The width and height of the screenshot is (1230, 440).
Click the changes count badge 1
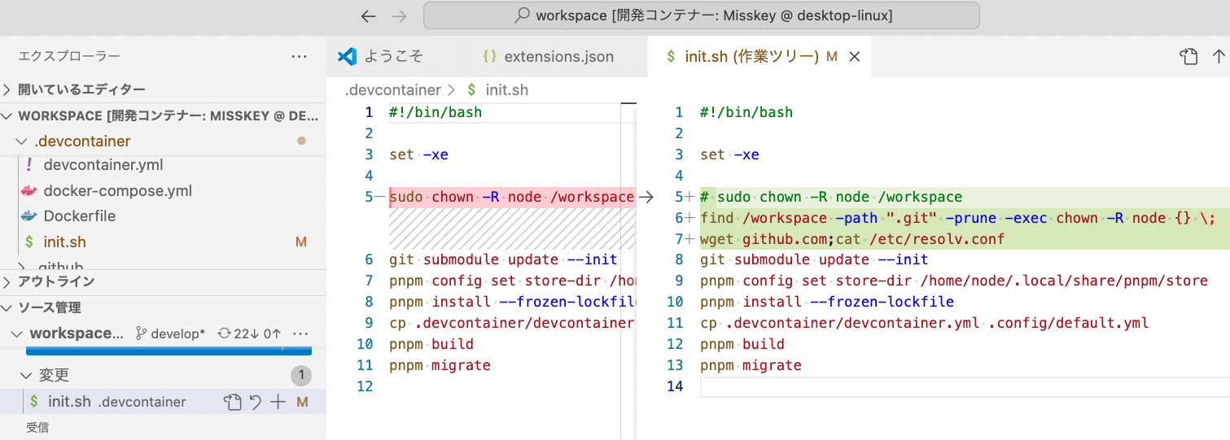pyautogui.click(x=301, y=375)
